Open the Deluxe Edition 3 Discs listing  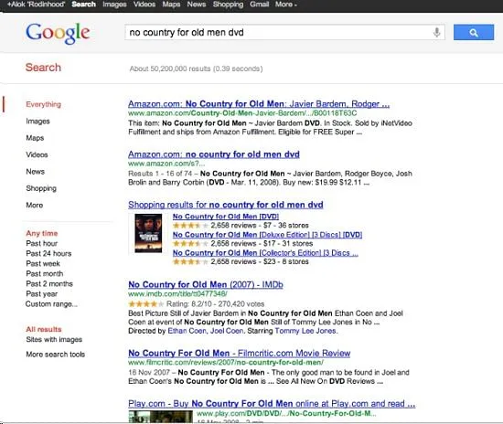tap(267, 235)
